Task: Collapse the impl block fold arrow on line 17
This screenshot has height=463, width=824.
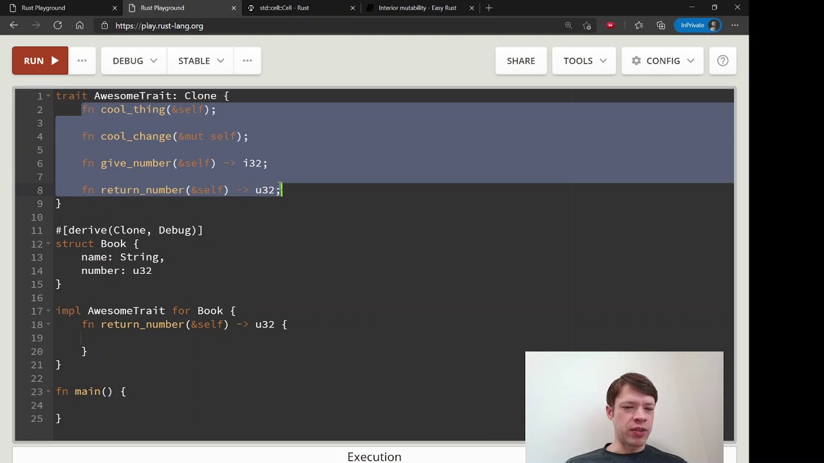Action: (x=48, y=311)
